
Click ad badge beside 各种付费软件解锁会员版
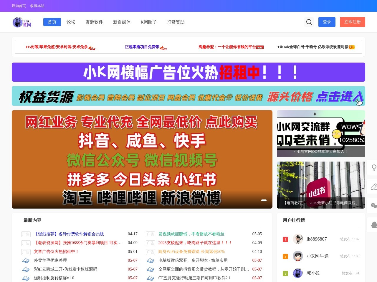(26, 234)
